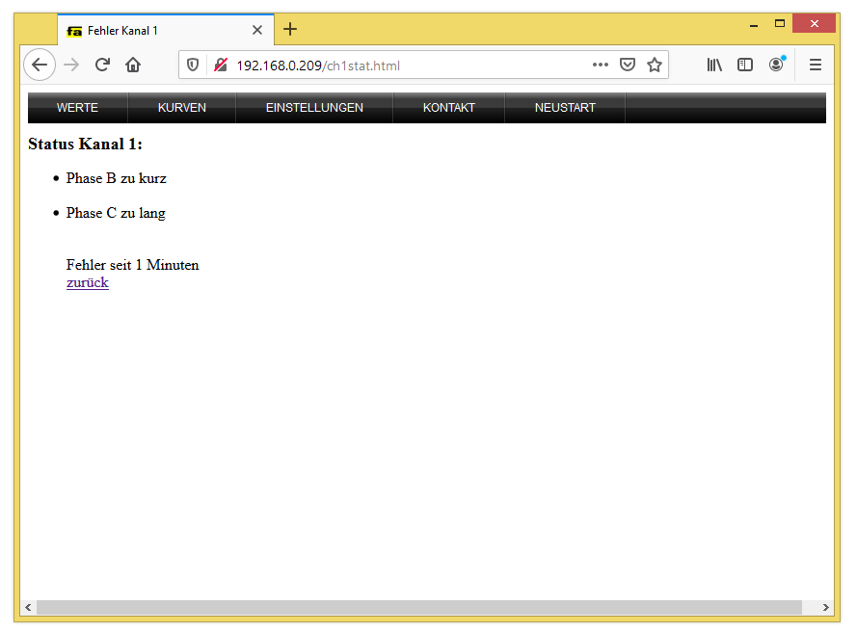857x632 pixels.
Task: Open a new browser tab
Action: coord(290,30)
